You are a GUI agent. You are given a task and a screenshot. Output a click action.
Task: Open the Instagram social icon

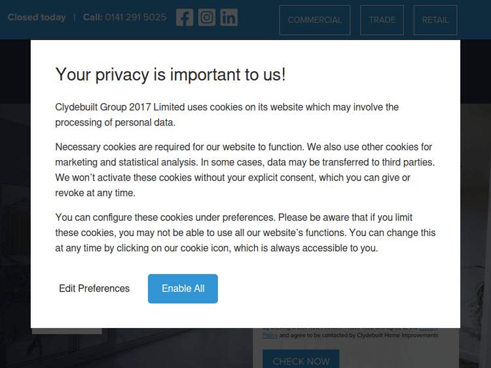(207, 18)
